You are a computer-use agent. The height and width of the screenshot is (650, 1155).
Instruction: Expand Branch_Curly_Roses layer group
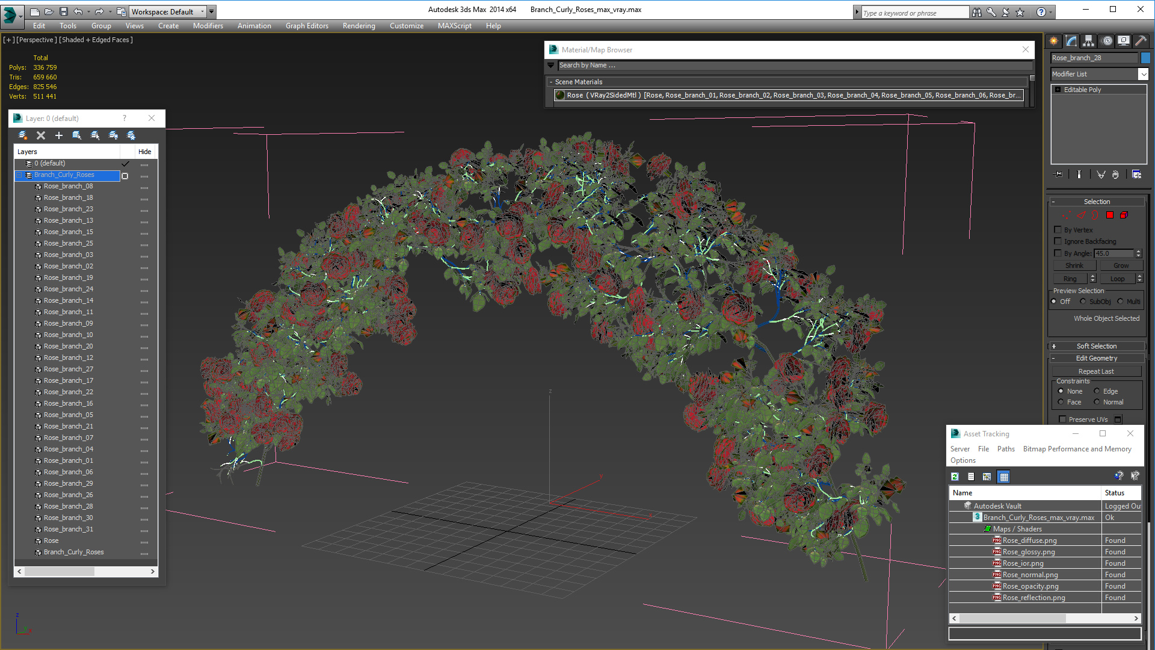22,174
